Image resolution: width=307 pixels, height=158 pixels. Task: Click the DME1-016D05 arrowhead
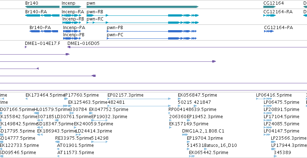pos(69,47)
